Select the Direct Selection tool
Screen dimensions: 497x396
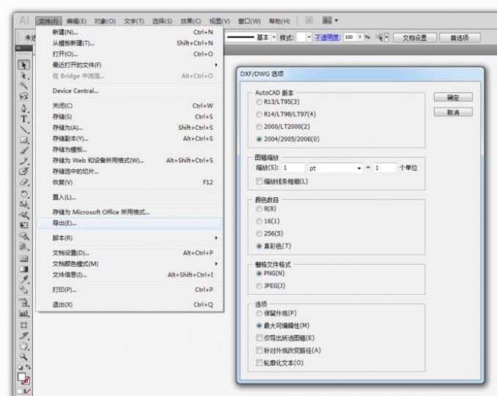coord(23,76)
